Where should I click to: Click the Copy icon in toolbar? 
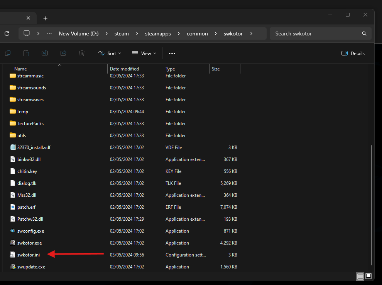[8, 53]
